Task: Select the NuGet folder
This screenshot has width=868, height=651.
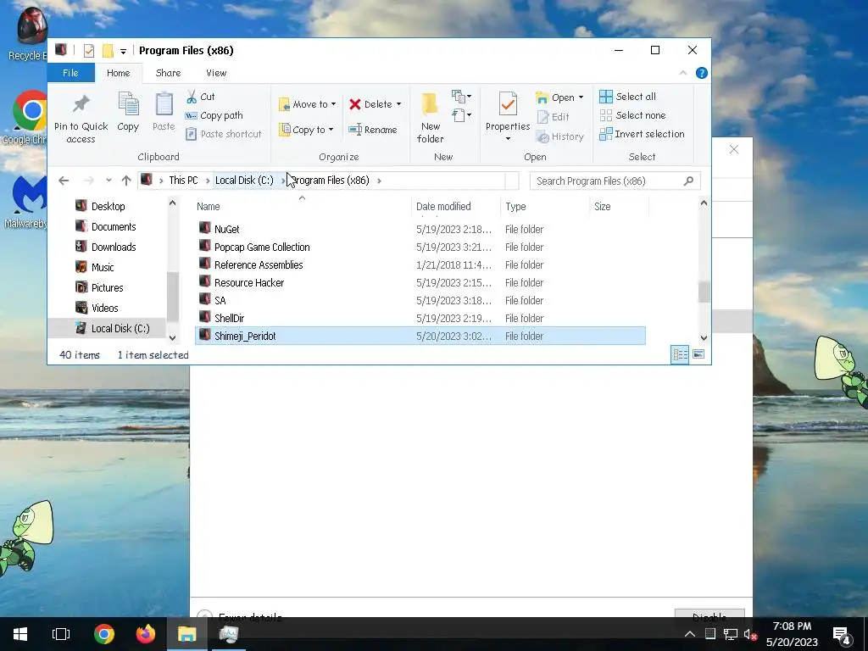Action: (227, 229)
